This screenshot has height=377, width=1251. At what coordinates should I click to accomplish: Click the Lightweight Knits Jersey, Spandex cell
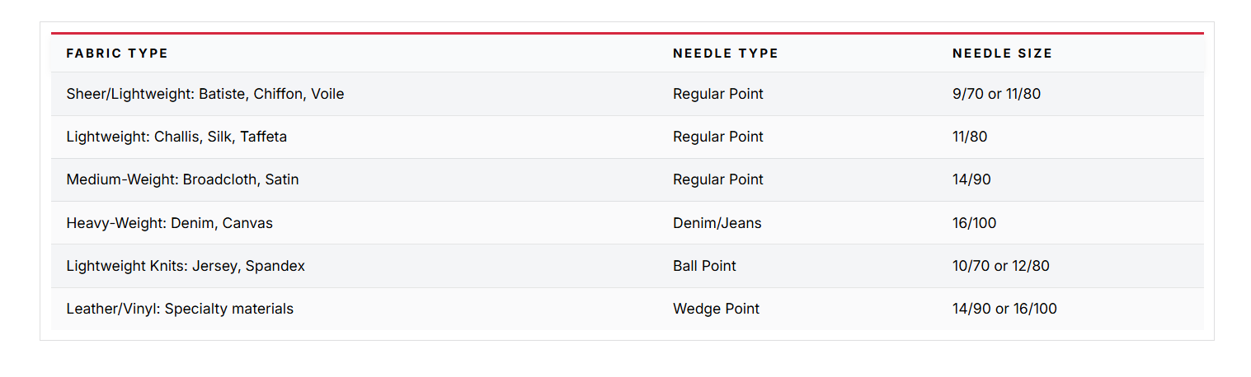(x=186, y=266)
